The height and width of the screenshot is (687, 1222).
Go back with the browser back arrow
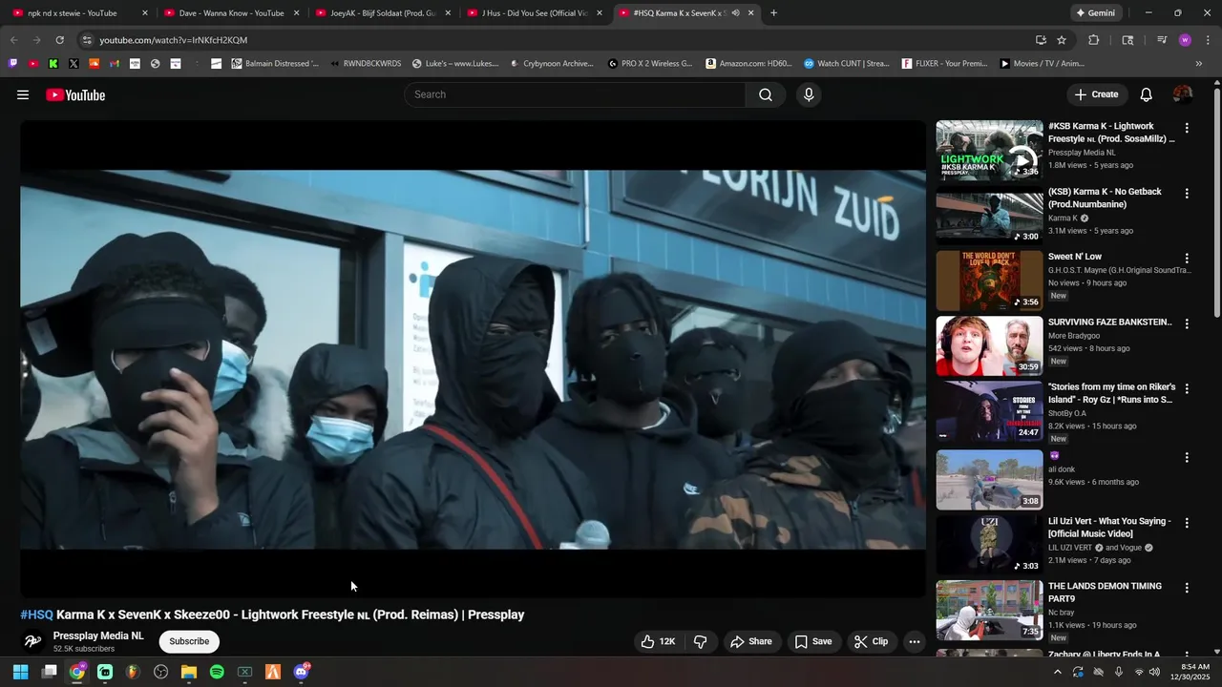click(x=13, y=40)
